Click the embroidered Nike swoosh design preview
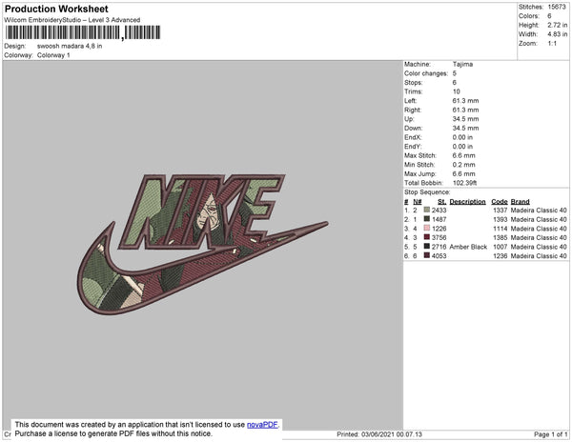 point(202,244)
